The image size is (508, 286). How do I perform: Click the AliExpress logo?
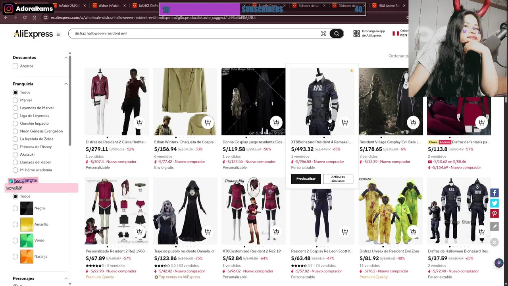coord(33,34)
